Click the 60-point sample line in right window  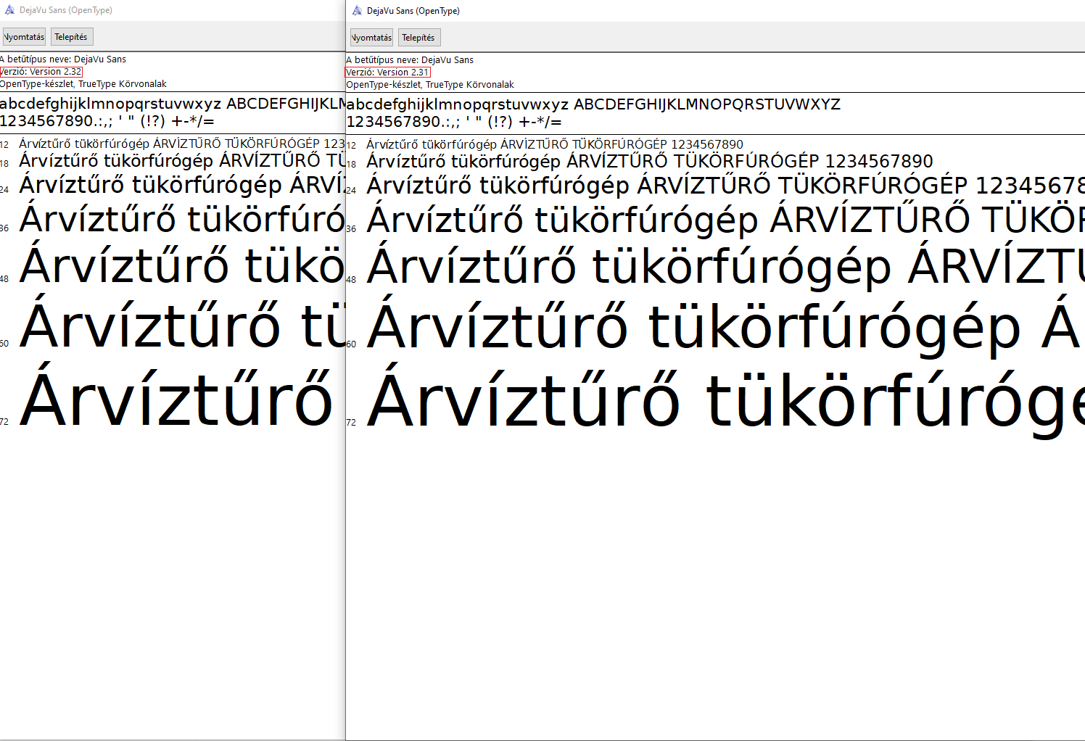pyautogui.click(x=724, y=327)
